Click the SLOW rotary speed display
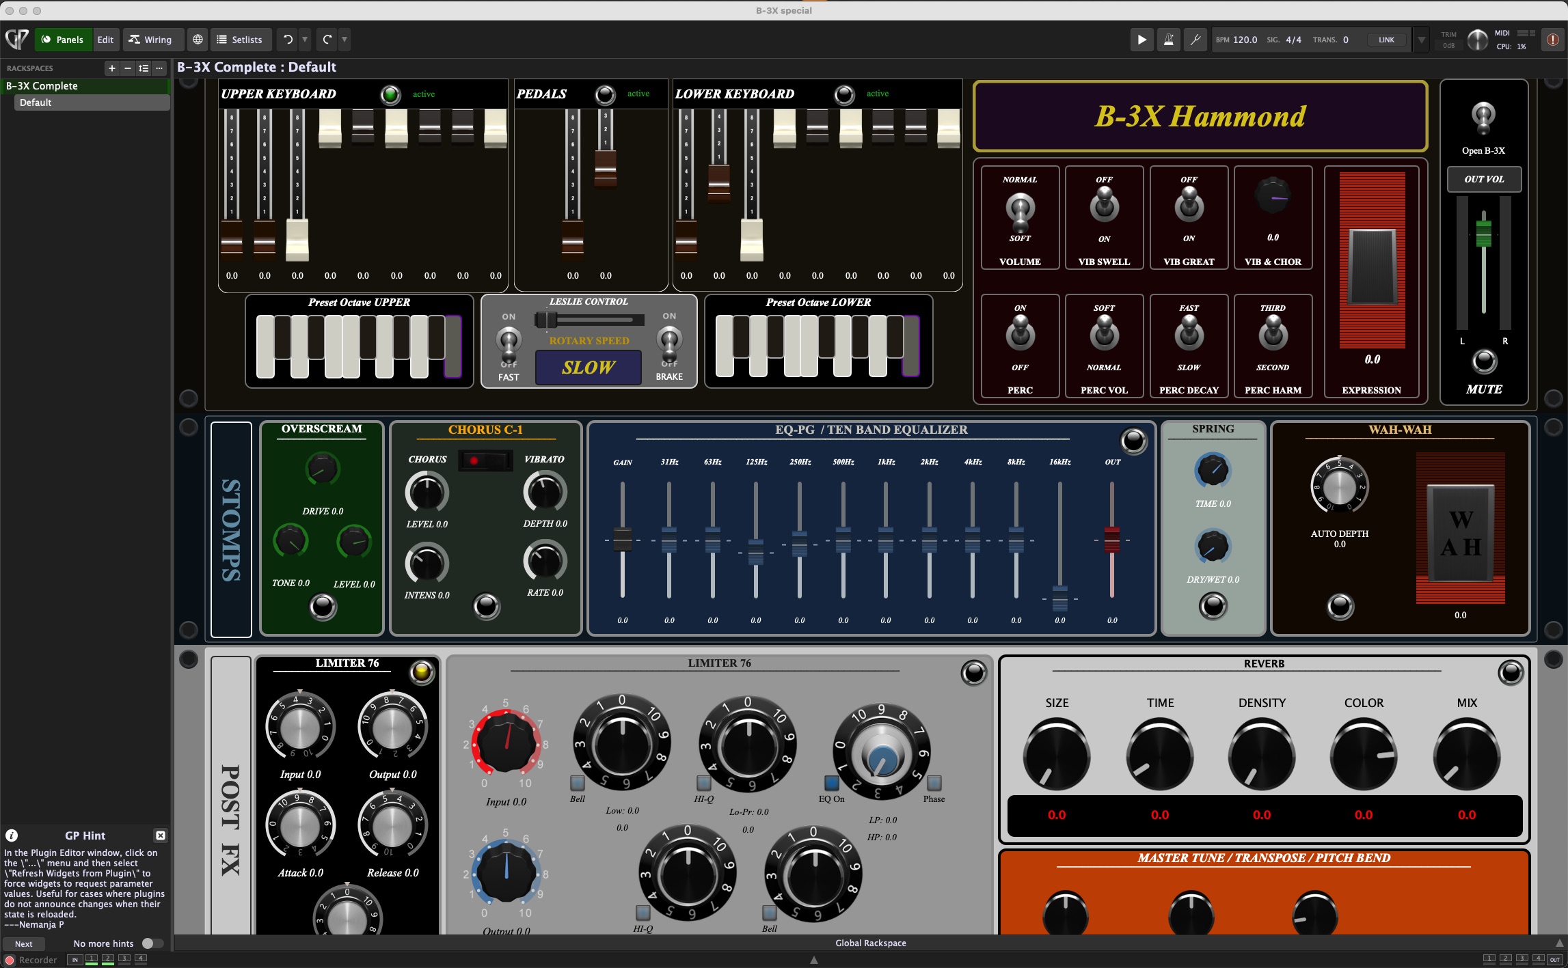Viewport: 1568px width, 968px height. click(588, 368)
